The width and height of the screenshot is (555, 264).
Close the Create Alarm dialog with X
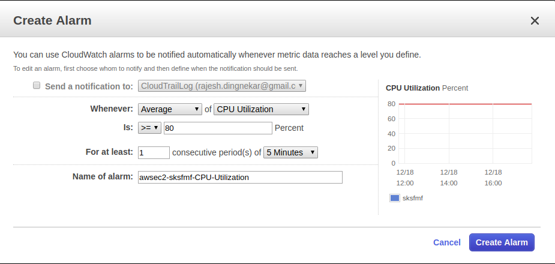click(535, 21)
